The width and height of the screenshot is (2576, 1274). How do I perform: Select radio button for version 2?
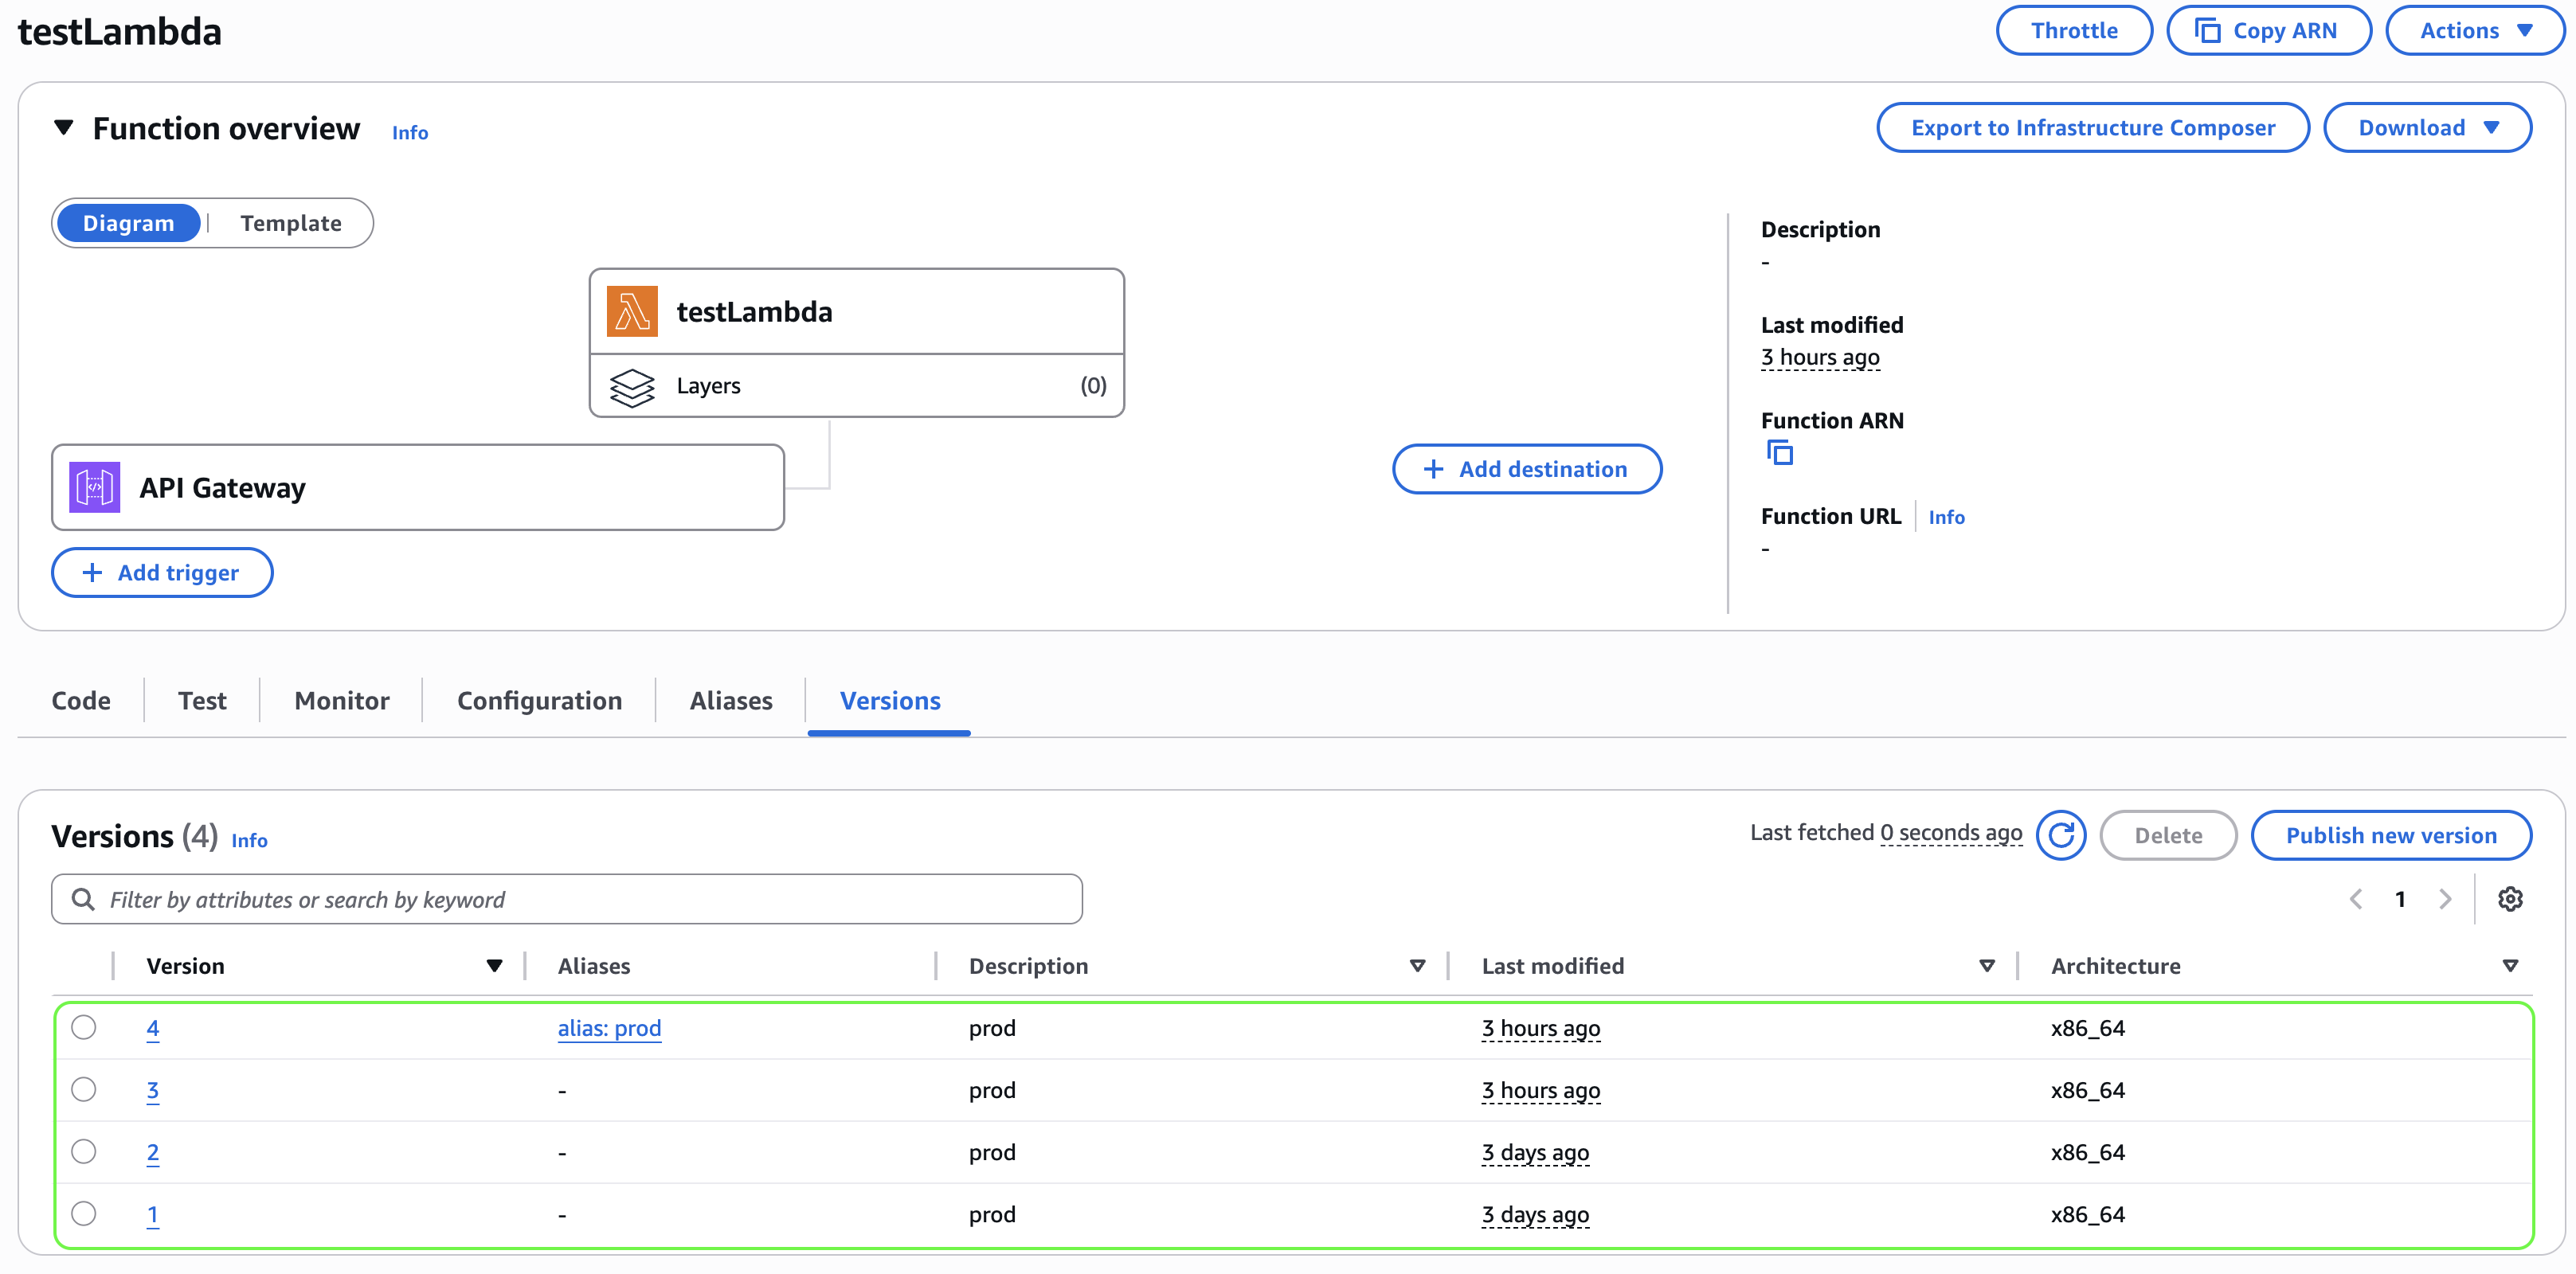pos(84,1151)
